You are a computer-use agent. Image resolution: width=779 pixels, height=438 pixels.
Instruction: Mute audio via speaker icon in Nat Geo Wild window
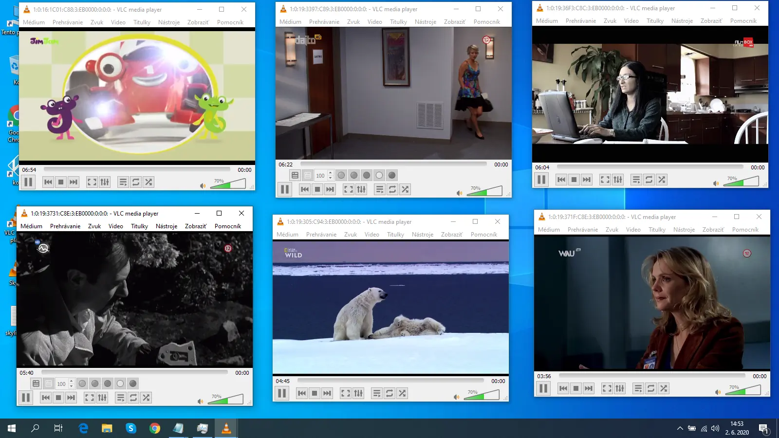(456, 397)
